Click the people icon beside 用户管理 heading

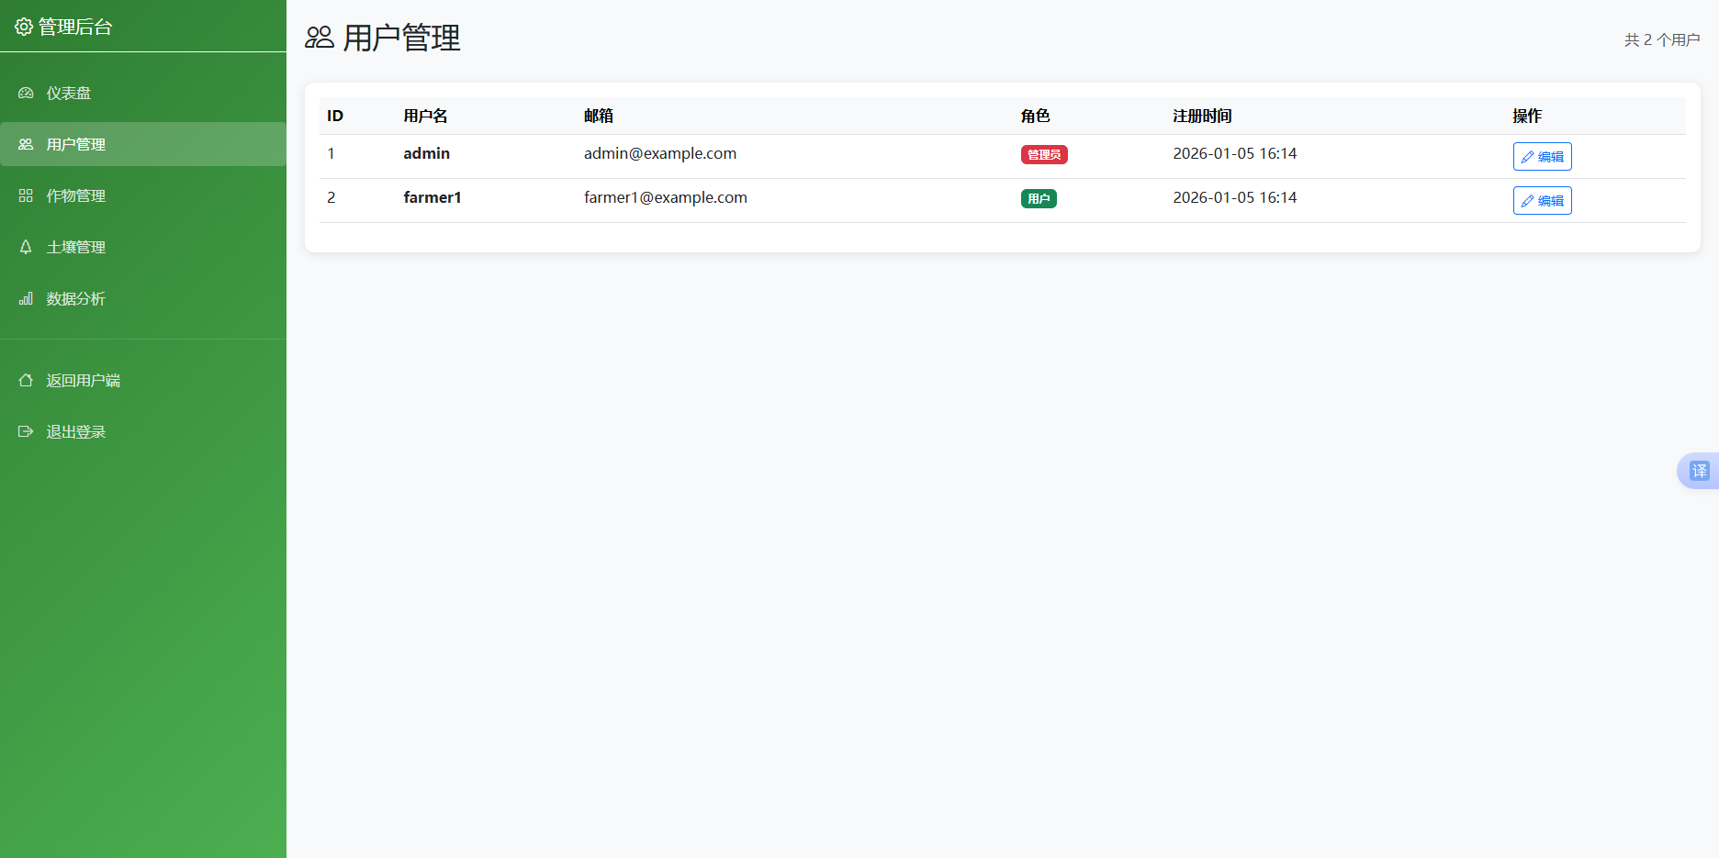point(320,38)
